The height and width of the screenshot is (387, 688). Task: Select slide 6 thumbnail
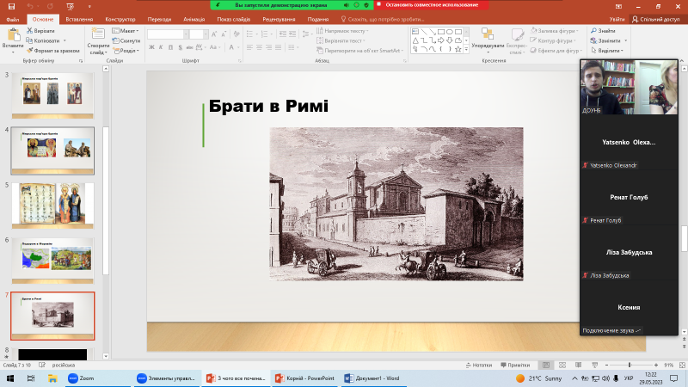click(52, 261)
